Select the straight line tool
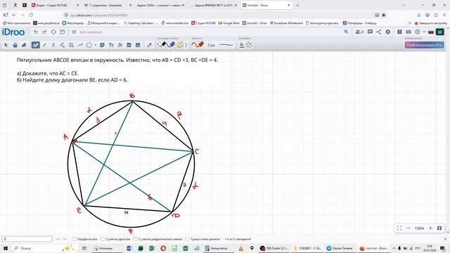This screenshot has height=253, width=450. pos(44,45)
